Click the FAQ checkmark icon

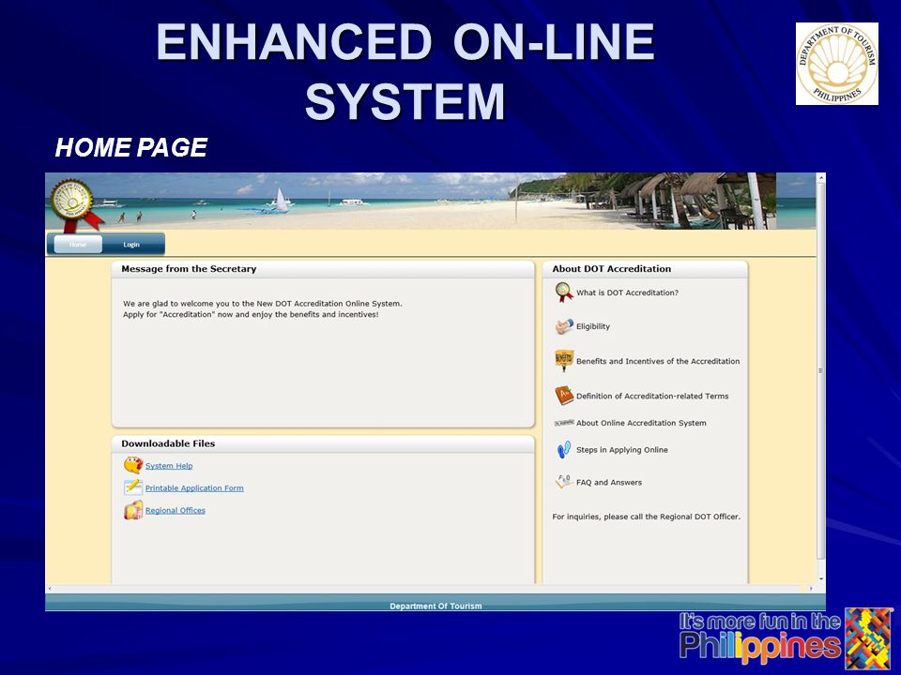(564, 481)
